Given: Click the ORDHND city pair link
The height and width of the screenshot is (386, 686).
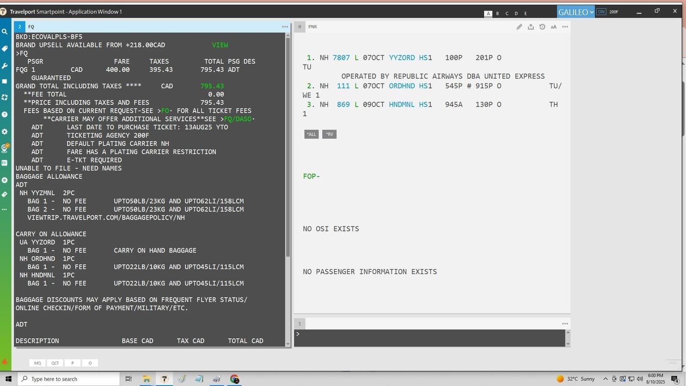Looking at the screenshot, I should pyautogui.click(x=402, y=86).
